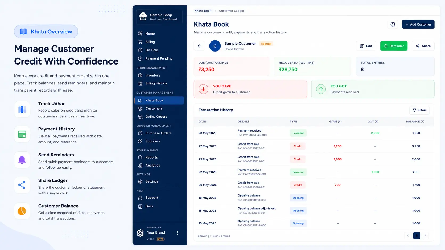Click the 1,500 got amount

pos(375,172)
